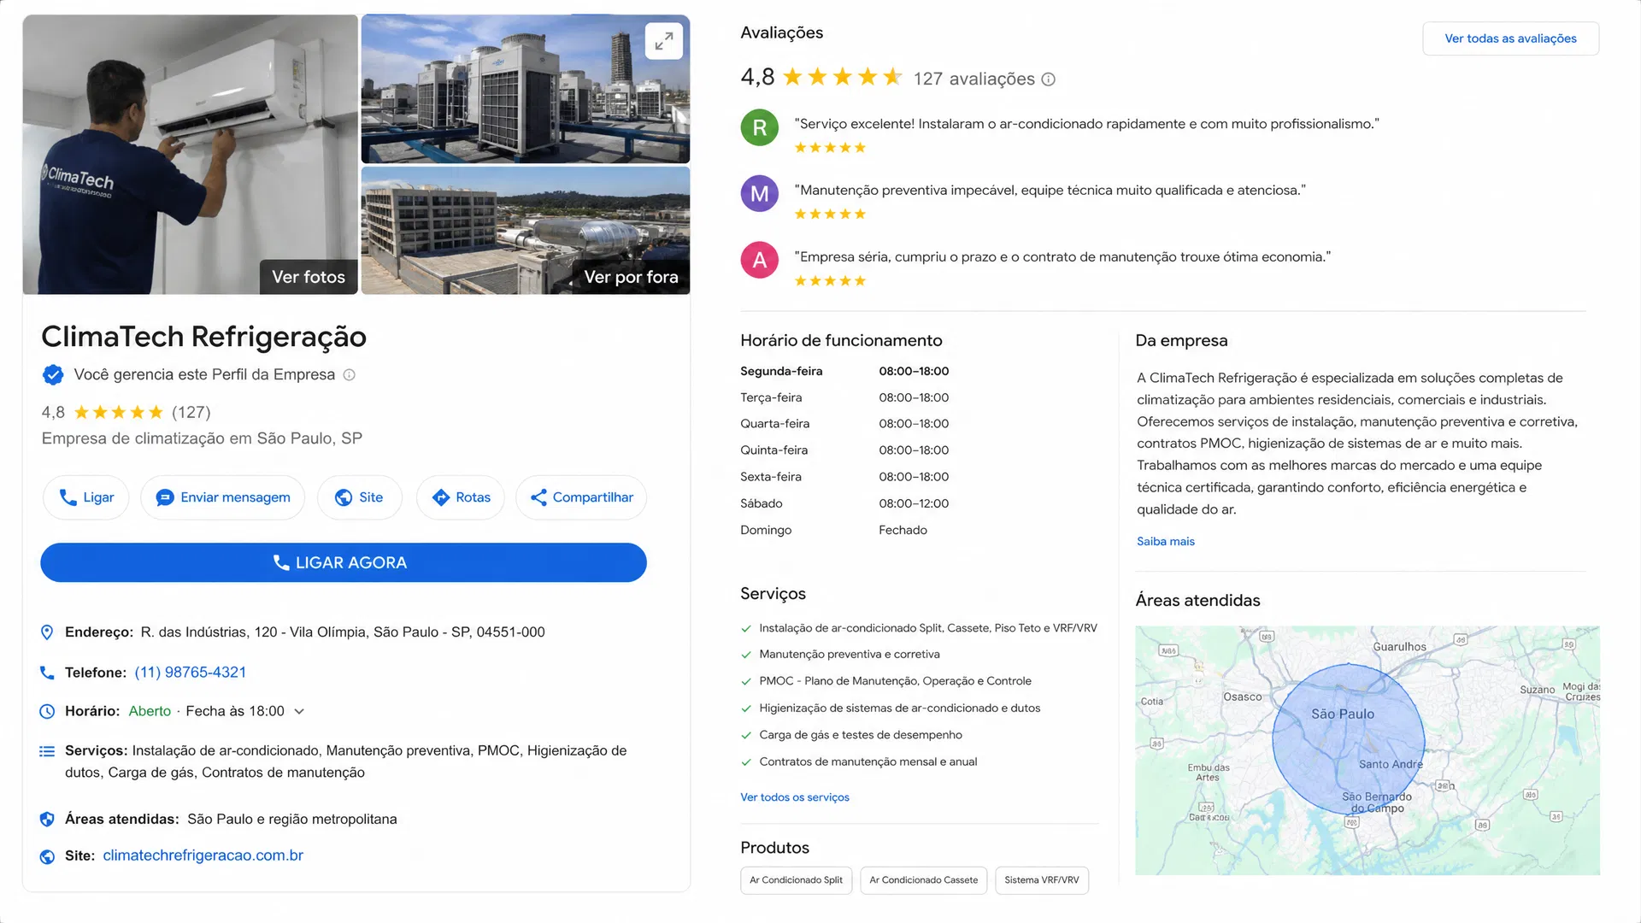This screenshot has height=923, width=1641.
Task: Open info icon beside 'Você gerencia este Perfil'
Action: click(349, 374)
